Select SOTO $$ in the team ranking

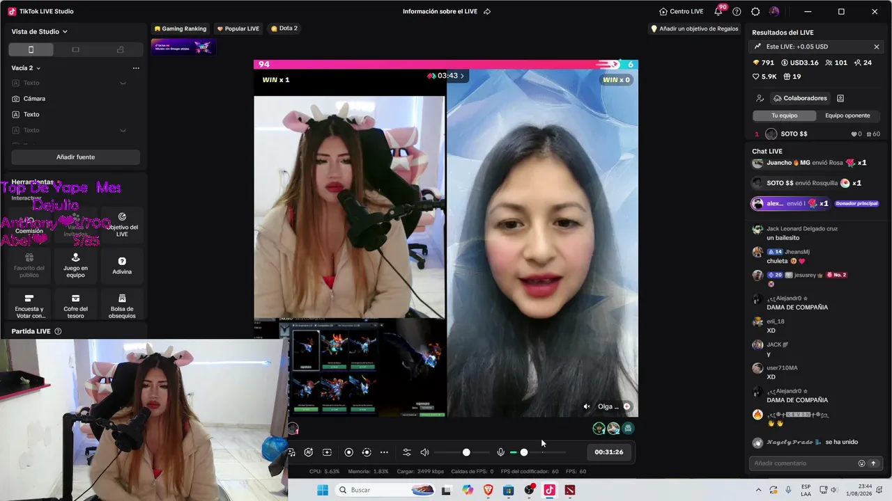pyautogui.click(x=817, y=134)
